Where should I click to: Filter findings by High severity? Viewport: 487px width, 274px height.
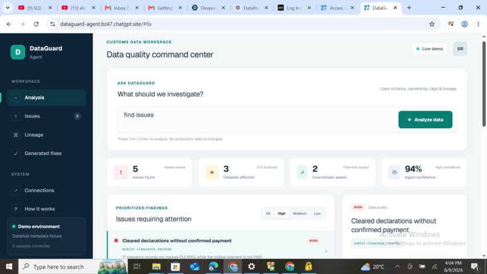point(282,214)
